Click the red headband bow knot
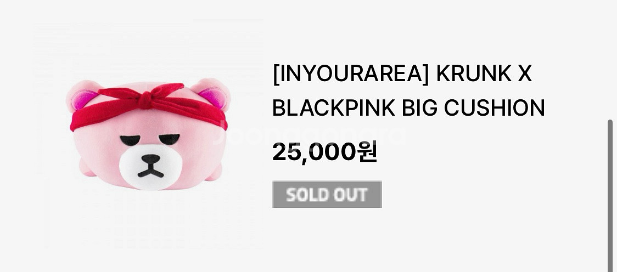This screenshot has width=617, height=272. 144,100
